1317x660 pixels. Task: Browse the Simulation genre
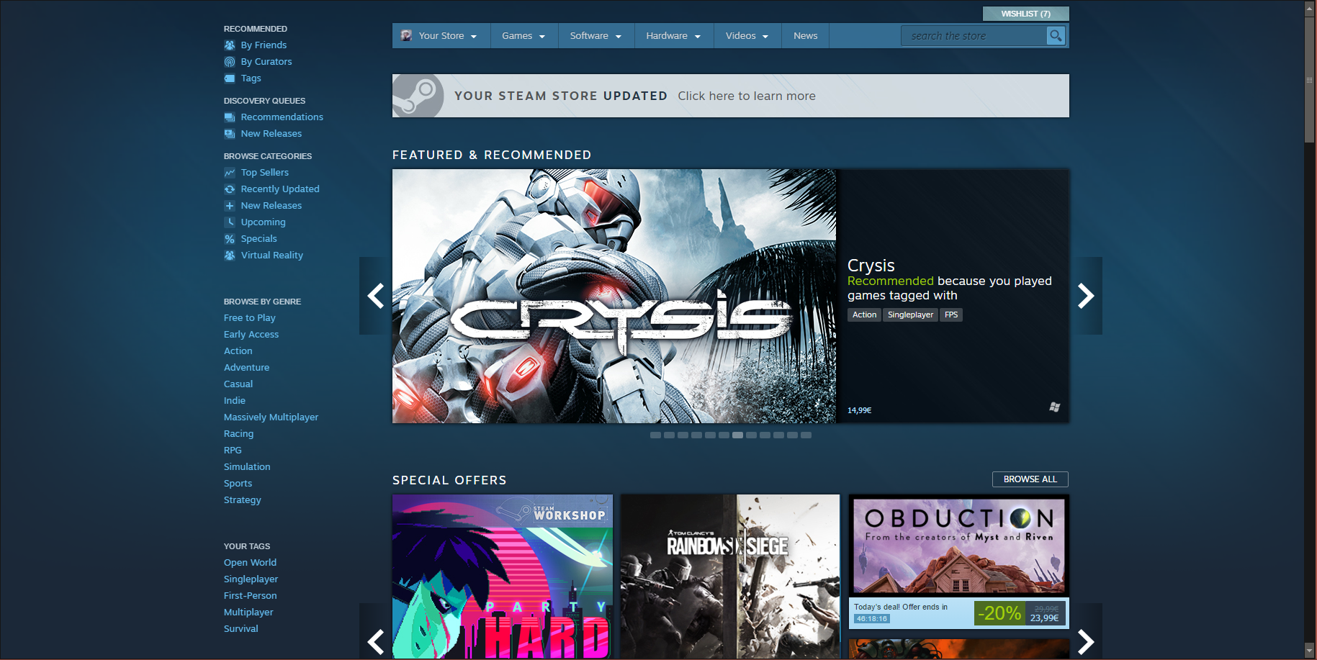click(247, 467)
